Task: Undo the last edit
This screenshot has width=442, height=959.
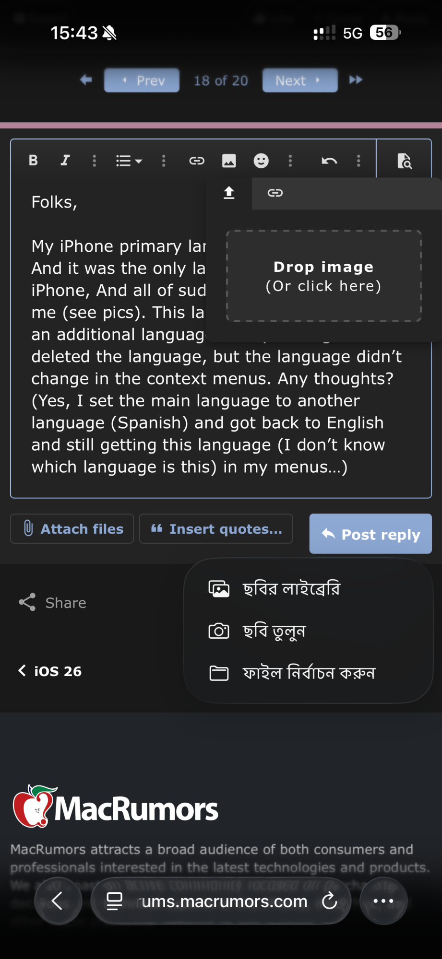Action: pyautogui.click(x=329, y=161)
